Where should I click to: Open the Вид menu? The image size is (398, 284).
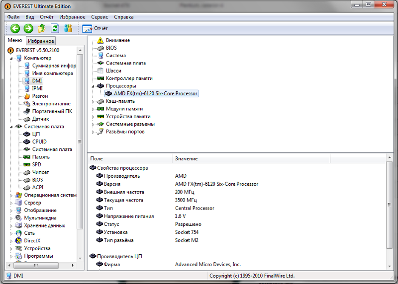pos(30,17)
